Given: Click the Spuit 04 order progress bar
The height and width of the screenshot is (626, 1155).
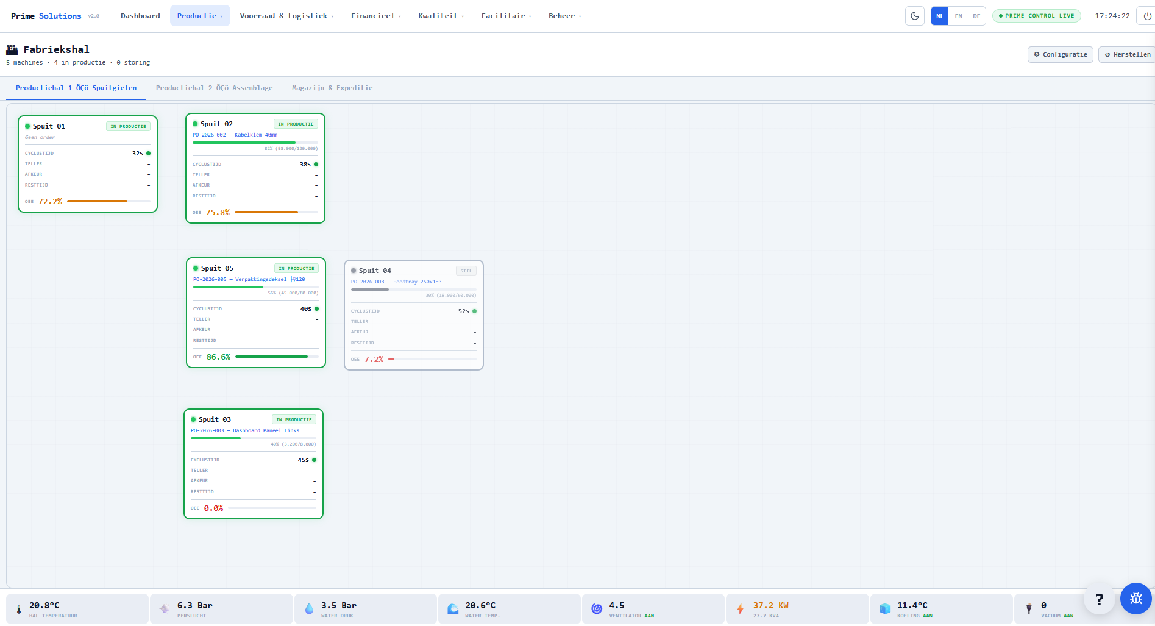Looking at the screenshot, I should 414,290.
